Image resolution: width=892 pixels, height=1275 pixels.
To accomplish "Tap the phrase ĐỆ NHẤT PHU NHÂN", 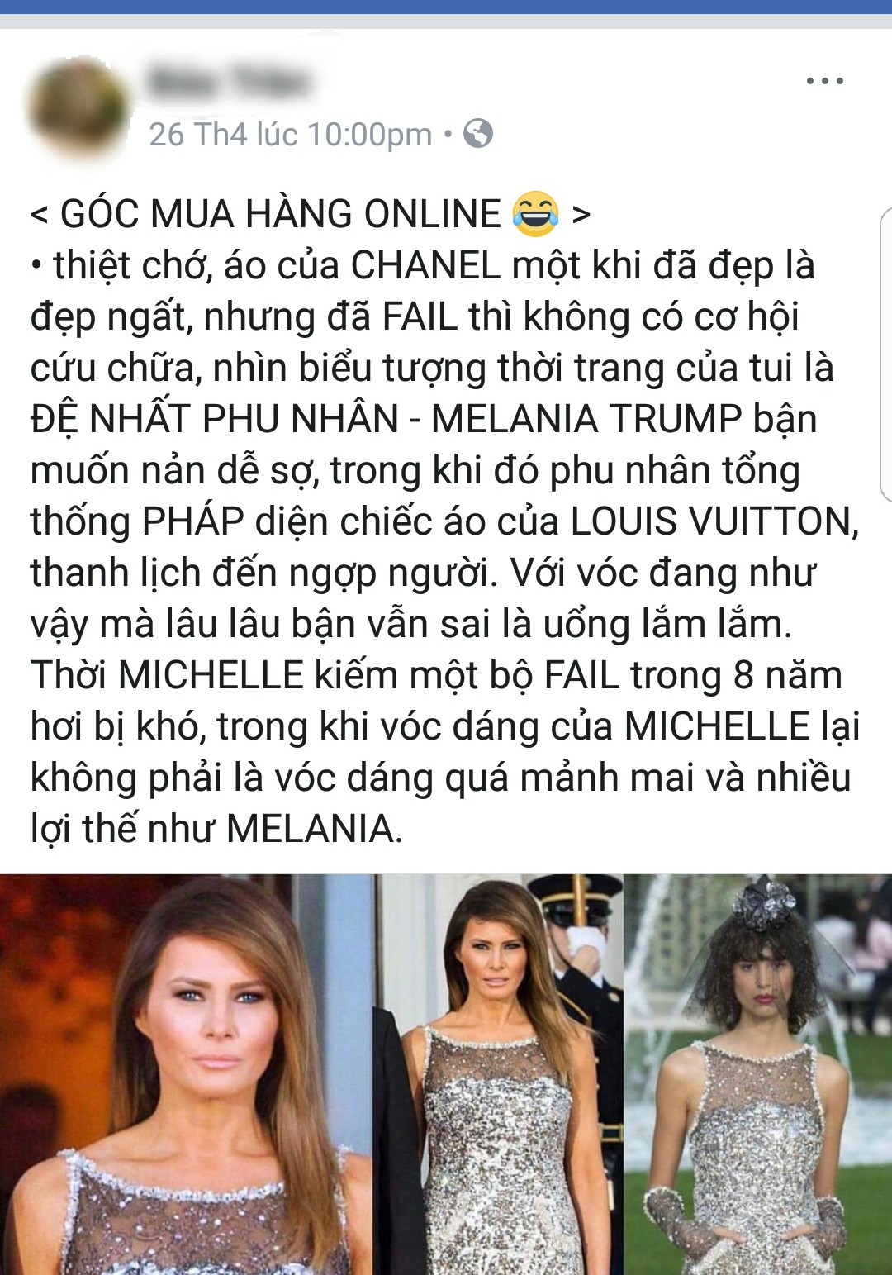I will tap(215, 418).
